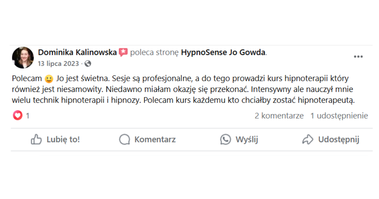Click Dominika Kalinowska's profile picture
The image size is (379, 199).
(x=23, y=58)
